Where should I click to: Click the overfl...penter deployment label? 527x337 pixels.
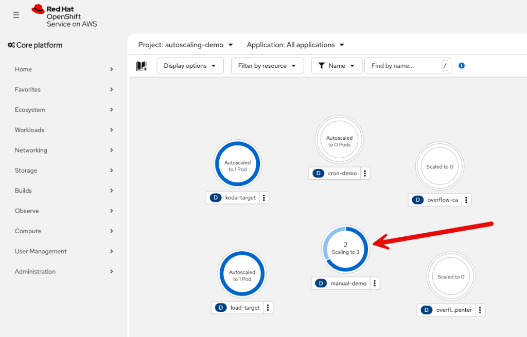click(x=454, y=310)
